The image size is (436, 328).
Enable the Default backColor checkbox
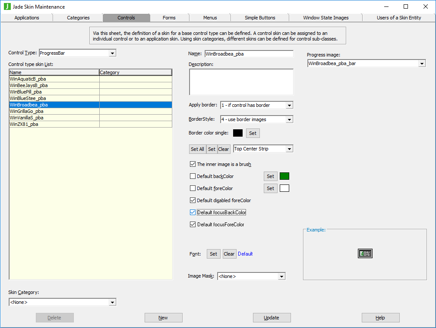pos(193,176)
